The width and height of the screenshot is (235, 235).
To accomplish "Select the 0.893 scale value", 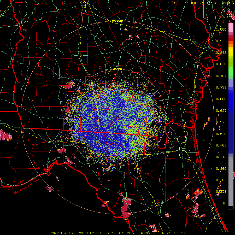I will click(221, 52).
